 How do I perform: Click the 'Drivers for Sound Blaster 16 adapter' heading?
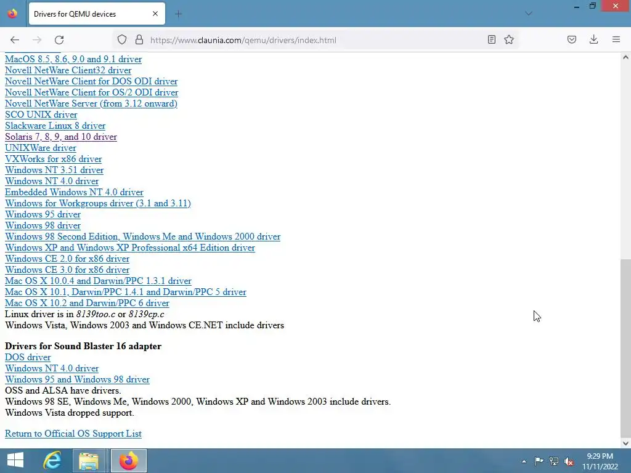coord(83,346)
